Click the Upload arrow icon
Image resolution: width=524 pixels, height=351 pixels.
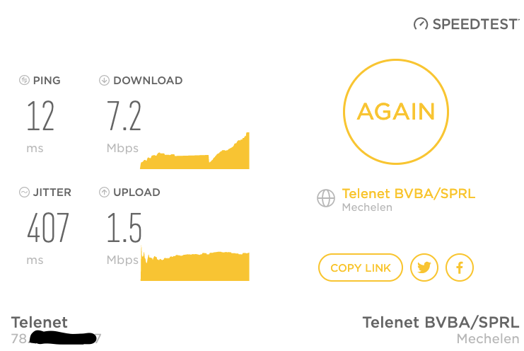point(104,192)
